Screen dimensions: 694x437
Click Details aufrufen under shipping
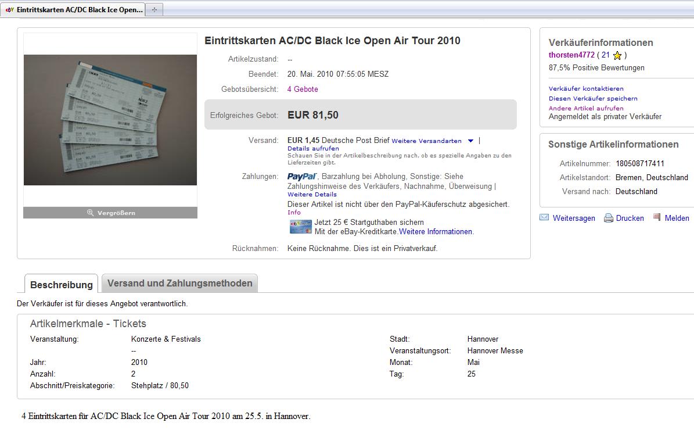pos(313,149)
